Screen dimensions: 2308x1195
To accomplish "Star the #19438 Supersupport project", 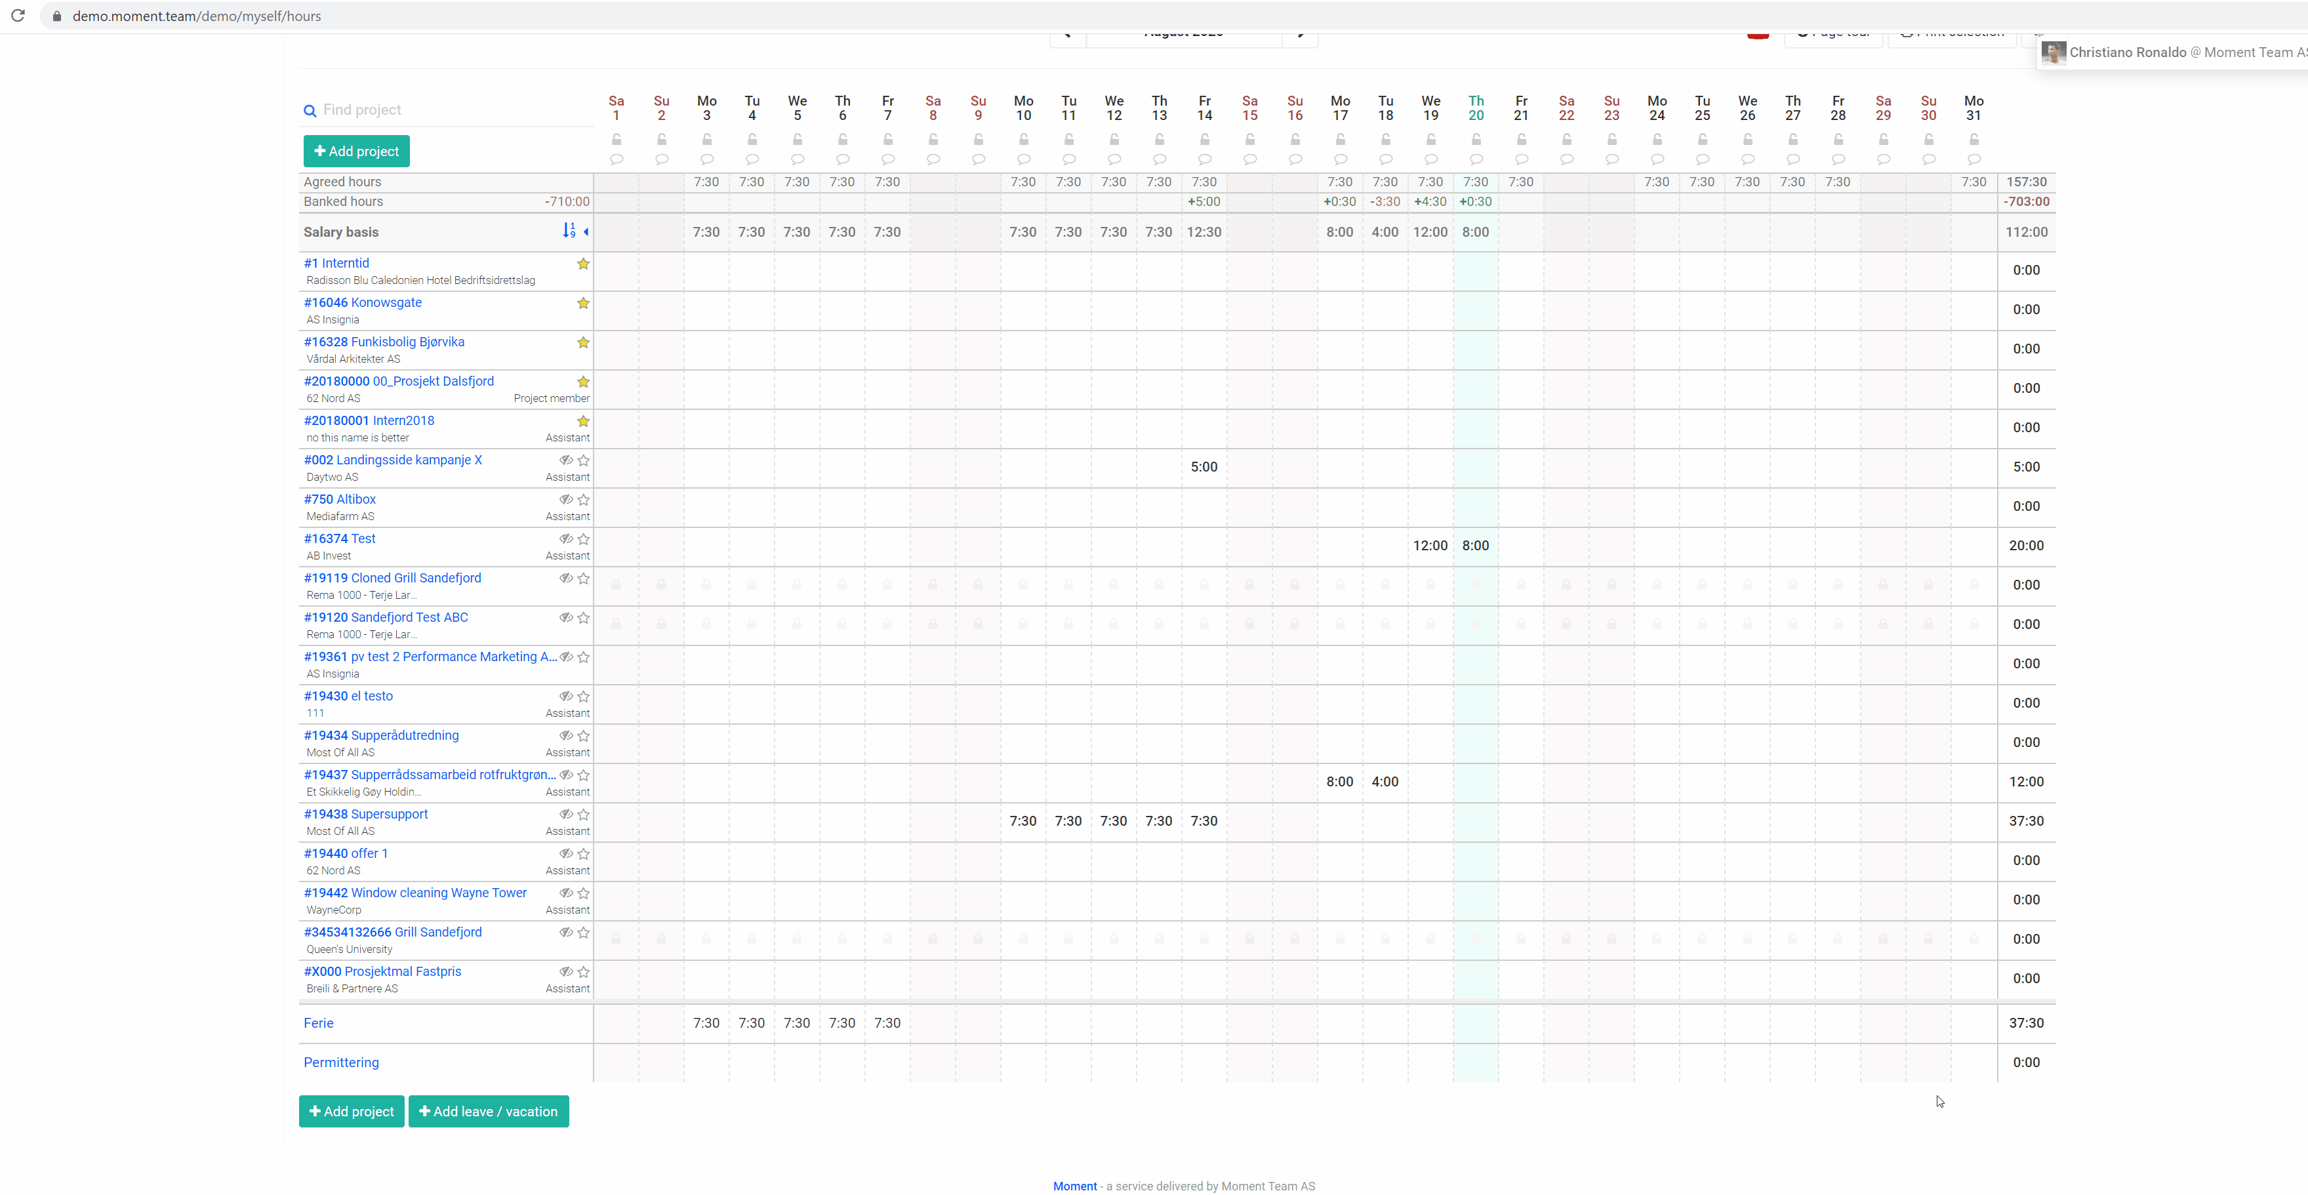I will (583, 815).
